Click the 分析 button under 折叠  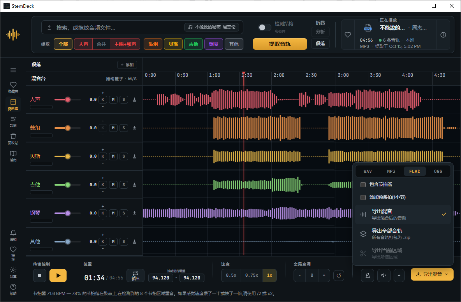320,32
